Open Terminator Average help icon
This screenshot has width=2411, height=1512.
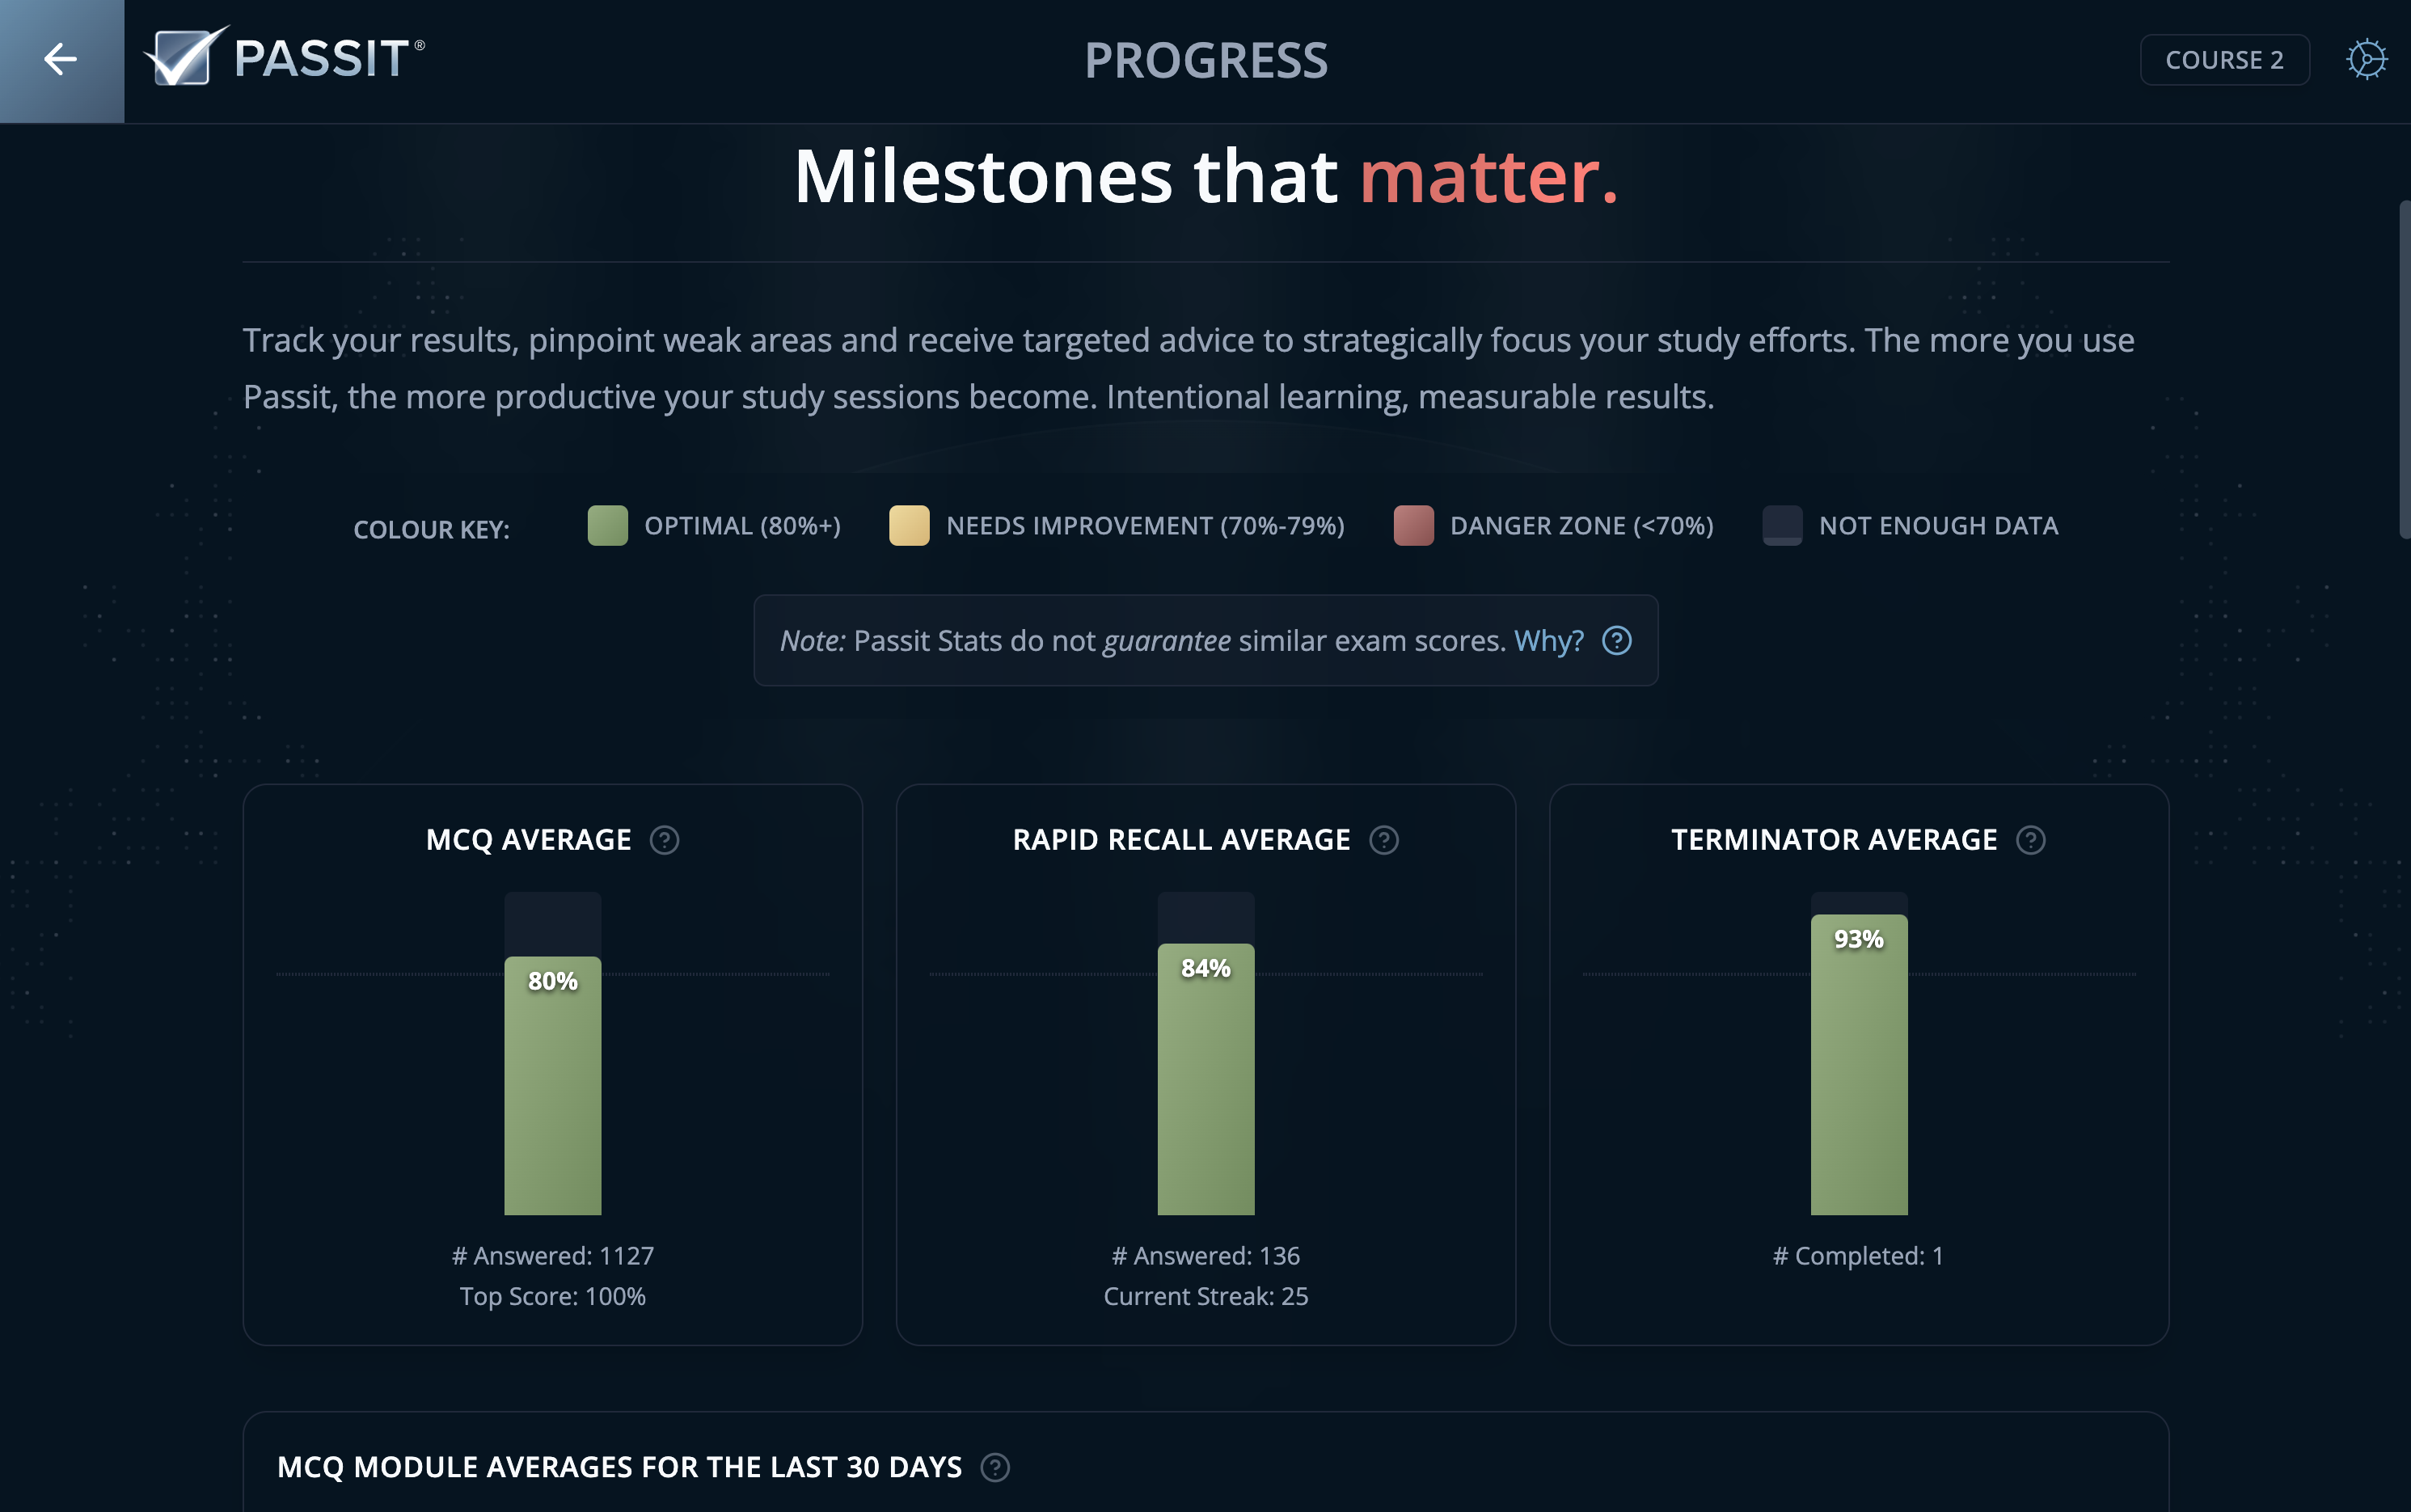(x=2031, y=840)
